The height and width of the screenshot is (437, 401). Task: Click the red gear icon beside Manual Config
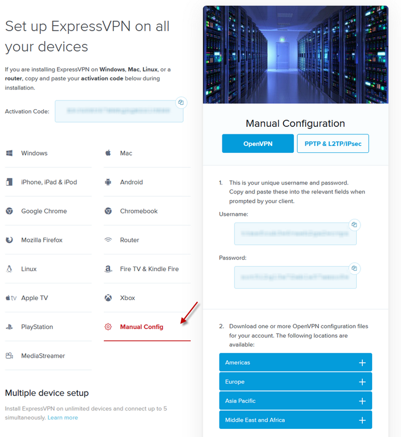coord(108,327)
